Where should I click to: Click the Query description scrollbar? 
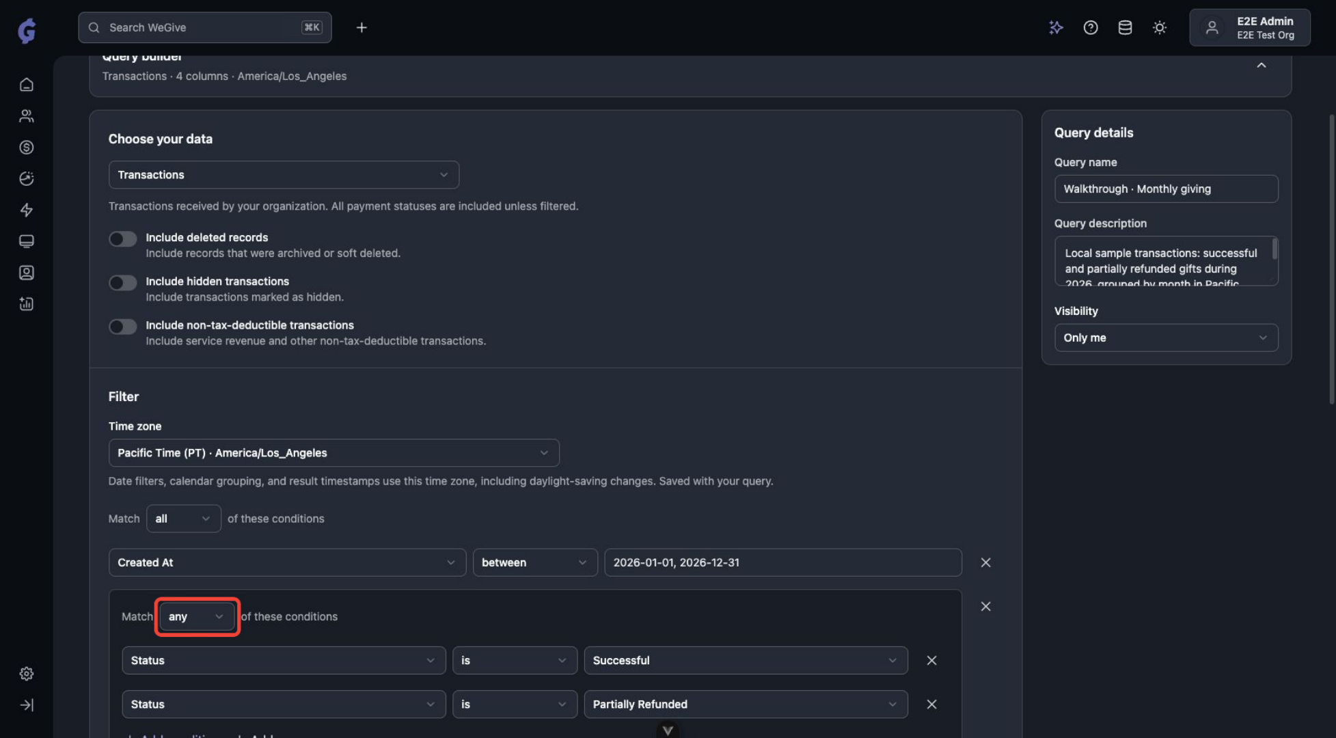1274,249
